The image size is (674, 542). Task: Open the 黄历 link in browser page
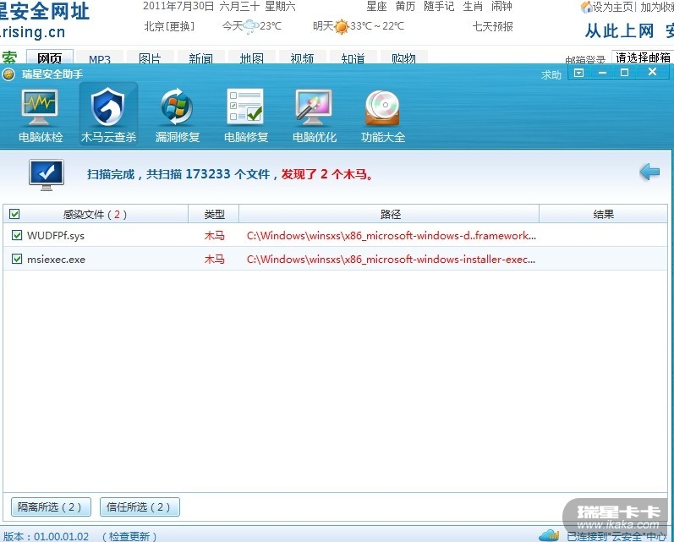[x=405, y=7]
